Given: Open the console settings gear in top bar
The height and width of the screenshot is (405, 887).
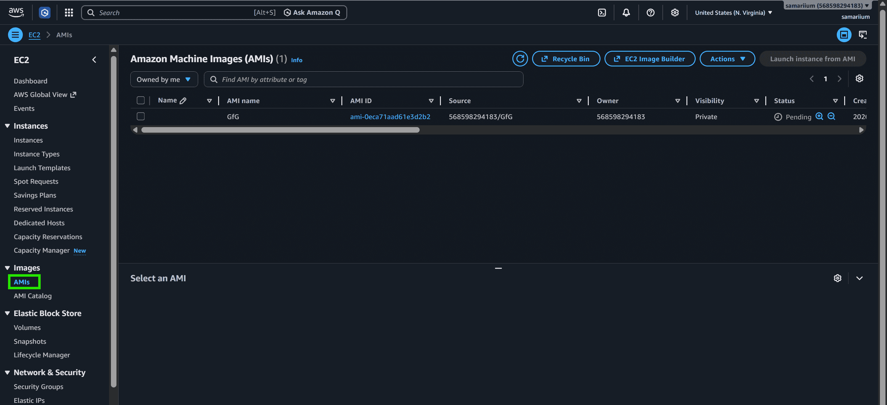Looking at the screenshot, I should [674, 13].
